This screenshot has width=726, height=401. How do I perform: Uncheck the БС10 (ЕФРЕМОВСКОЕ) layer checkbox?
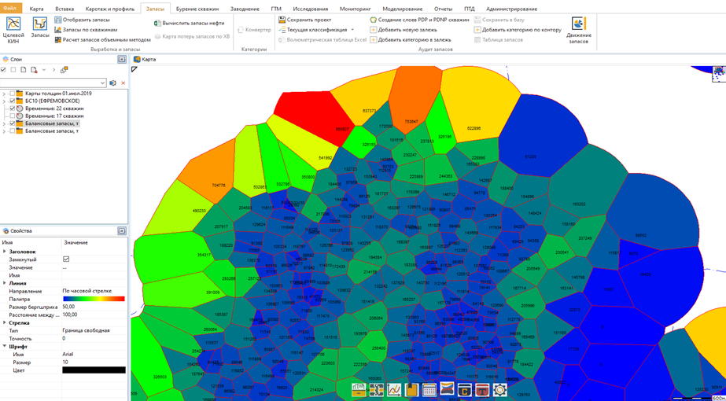(x=12, y=101)
